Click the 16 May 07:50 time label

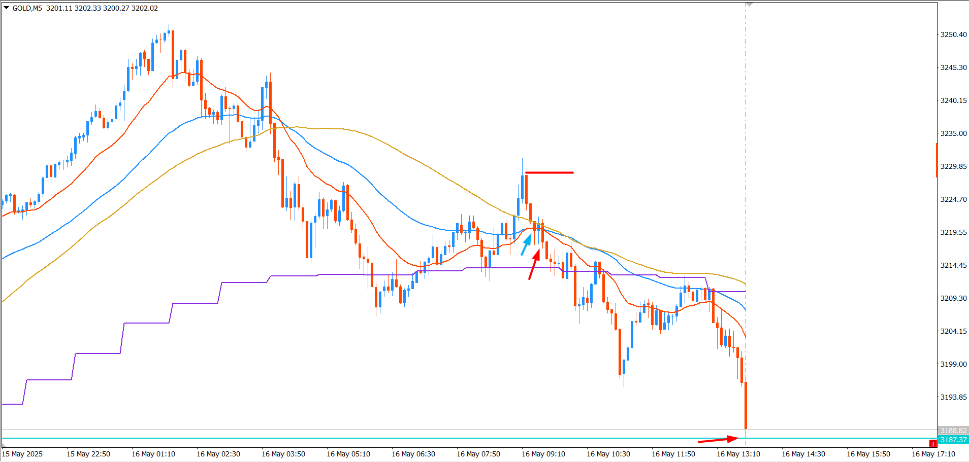click(478, 454)
